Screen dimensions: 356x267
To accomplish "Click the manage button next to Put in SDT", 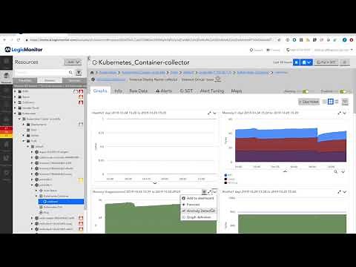I will [345, 62].
